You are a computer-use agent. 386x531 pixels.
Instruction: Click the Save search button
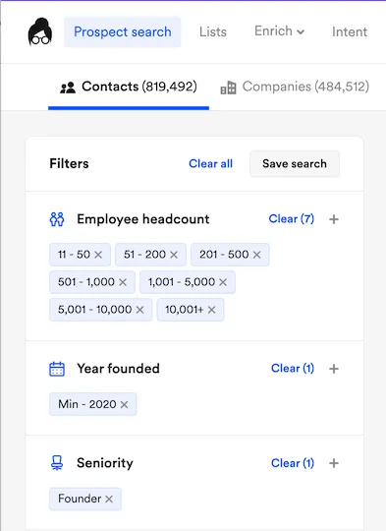pos(295,163)
